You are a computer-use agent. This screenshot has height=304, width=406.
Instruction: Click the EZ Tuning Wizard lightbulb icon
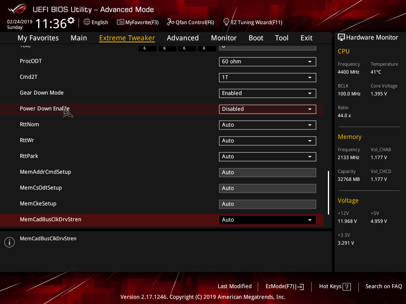click(226, 22)
